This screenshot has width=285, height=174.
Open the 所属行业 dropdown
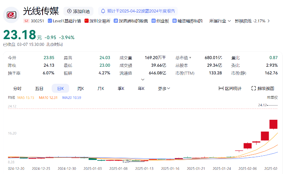click(x=220, y=21)
